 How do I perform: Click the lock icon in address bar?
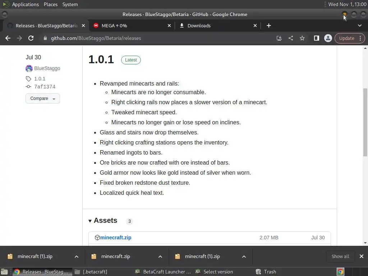tap(45, 38)
